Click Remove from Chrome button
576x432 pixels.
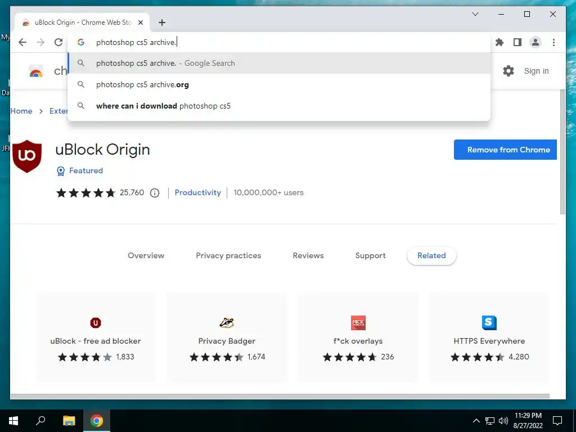click(x=505, y=150)
